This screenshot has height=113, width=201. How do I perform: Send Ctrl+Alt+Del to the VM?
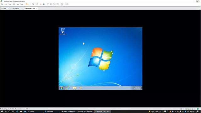pyautogui.click(x=33, y=4)
